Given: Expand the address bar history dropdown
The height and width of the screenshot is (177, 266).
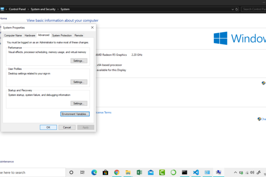Looking at the screenshot, I should [233, 10].
